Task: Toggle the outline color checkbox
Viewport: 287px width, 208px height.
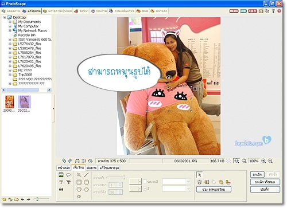Action: coord(145,181)
